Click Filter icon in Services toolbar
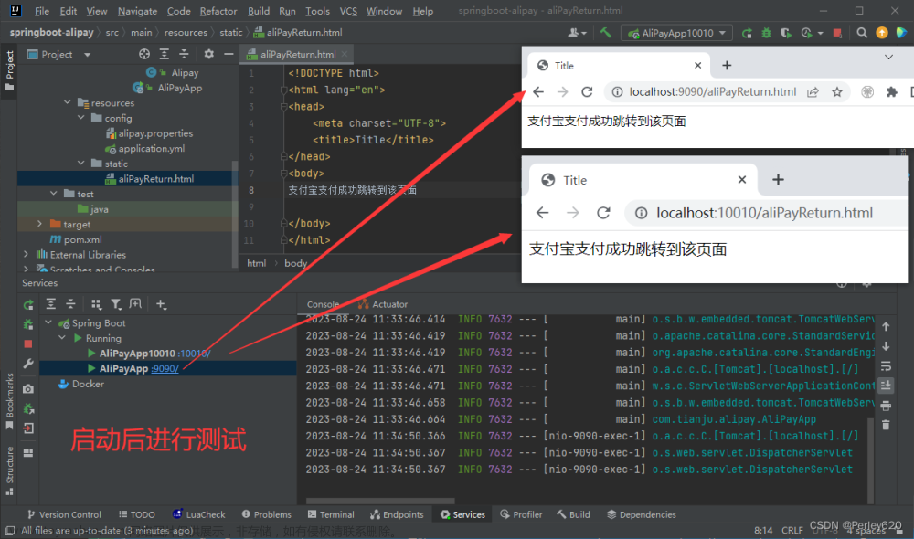Screen dimensions: 914x539 click(x=116, y=304)
